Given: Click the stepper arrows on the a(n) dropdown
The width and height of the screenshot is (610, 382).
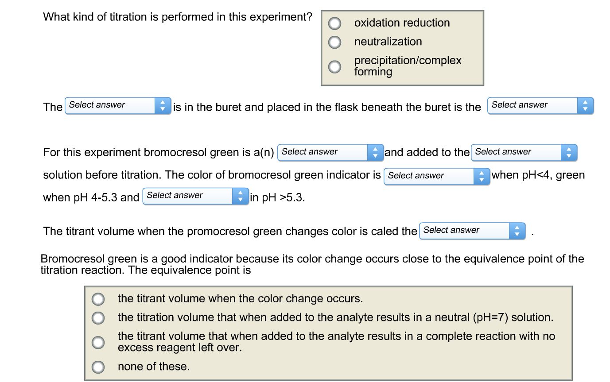Looking at the screenshot, I should [375, 152].
